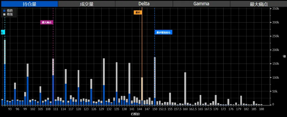Click the blue 最多看涨持仓 marker label
The width and height of the screenshot is (287, 117).
(x=163, y=32)
